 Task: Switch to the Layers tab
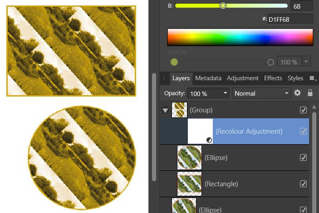coord(181,78)
